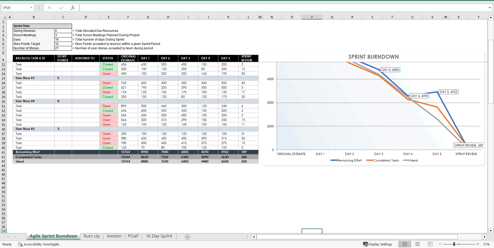Click the Display Settings button
Screen dimensions: 494x248
(x=378, y=244)
